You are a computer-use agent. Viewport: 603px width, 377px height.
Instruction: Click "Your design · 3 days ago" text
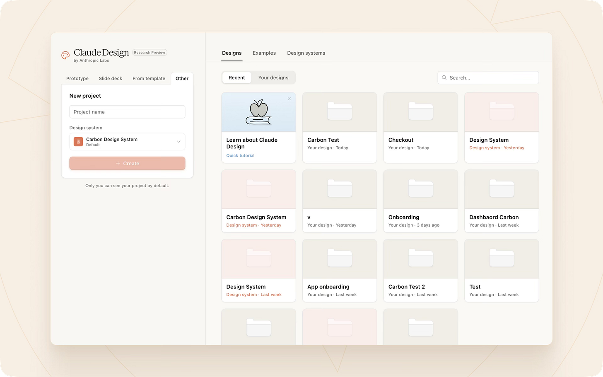click(414, 225)
